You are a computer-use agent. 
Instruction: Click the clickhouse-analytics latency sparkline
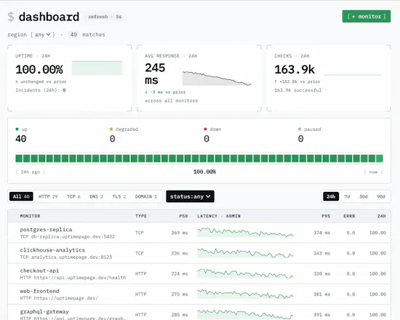245,253
